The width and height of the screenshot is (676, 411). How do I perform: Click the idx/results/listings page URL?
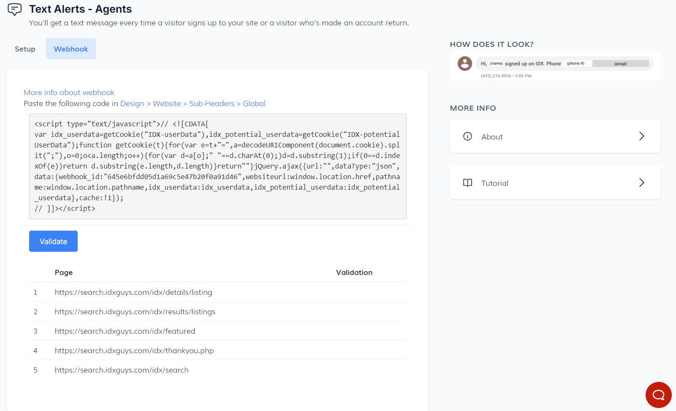click(x=135, y=312)
